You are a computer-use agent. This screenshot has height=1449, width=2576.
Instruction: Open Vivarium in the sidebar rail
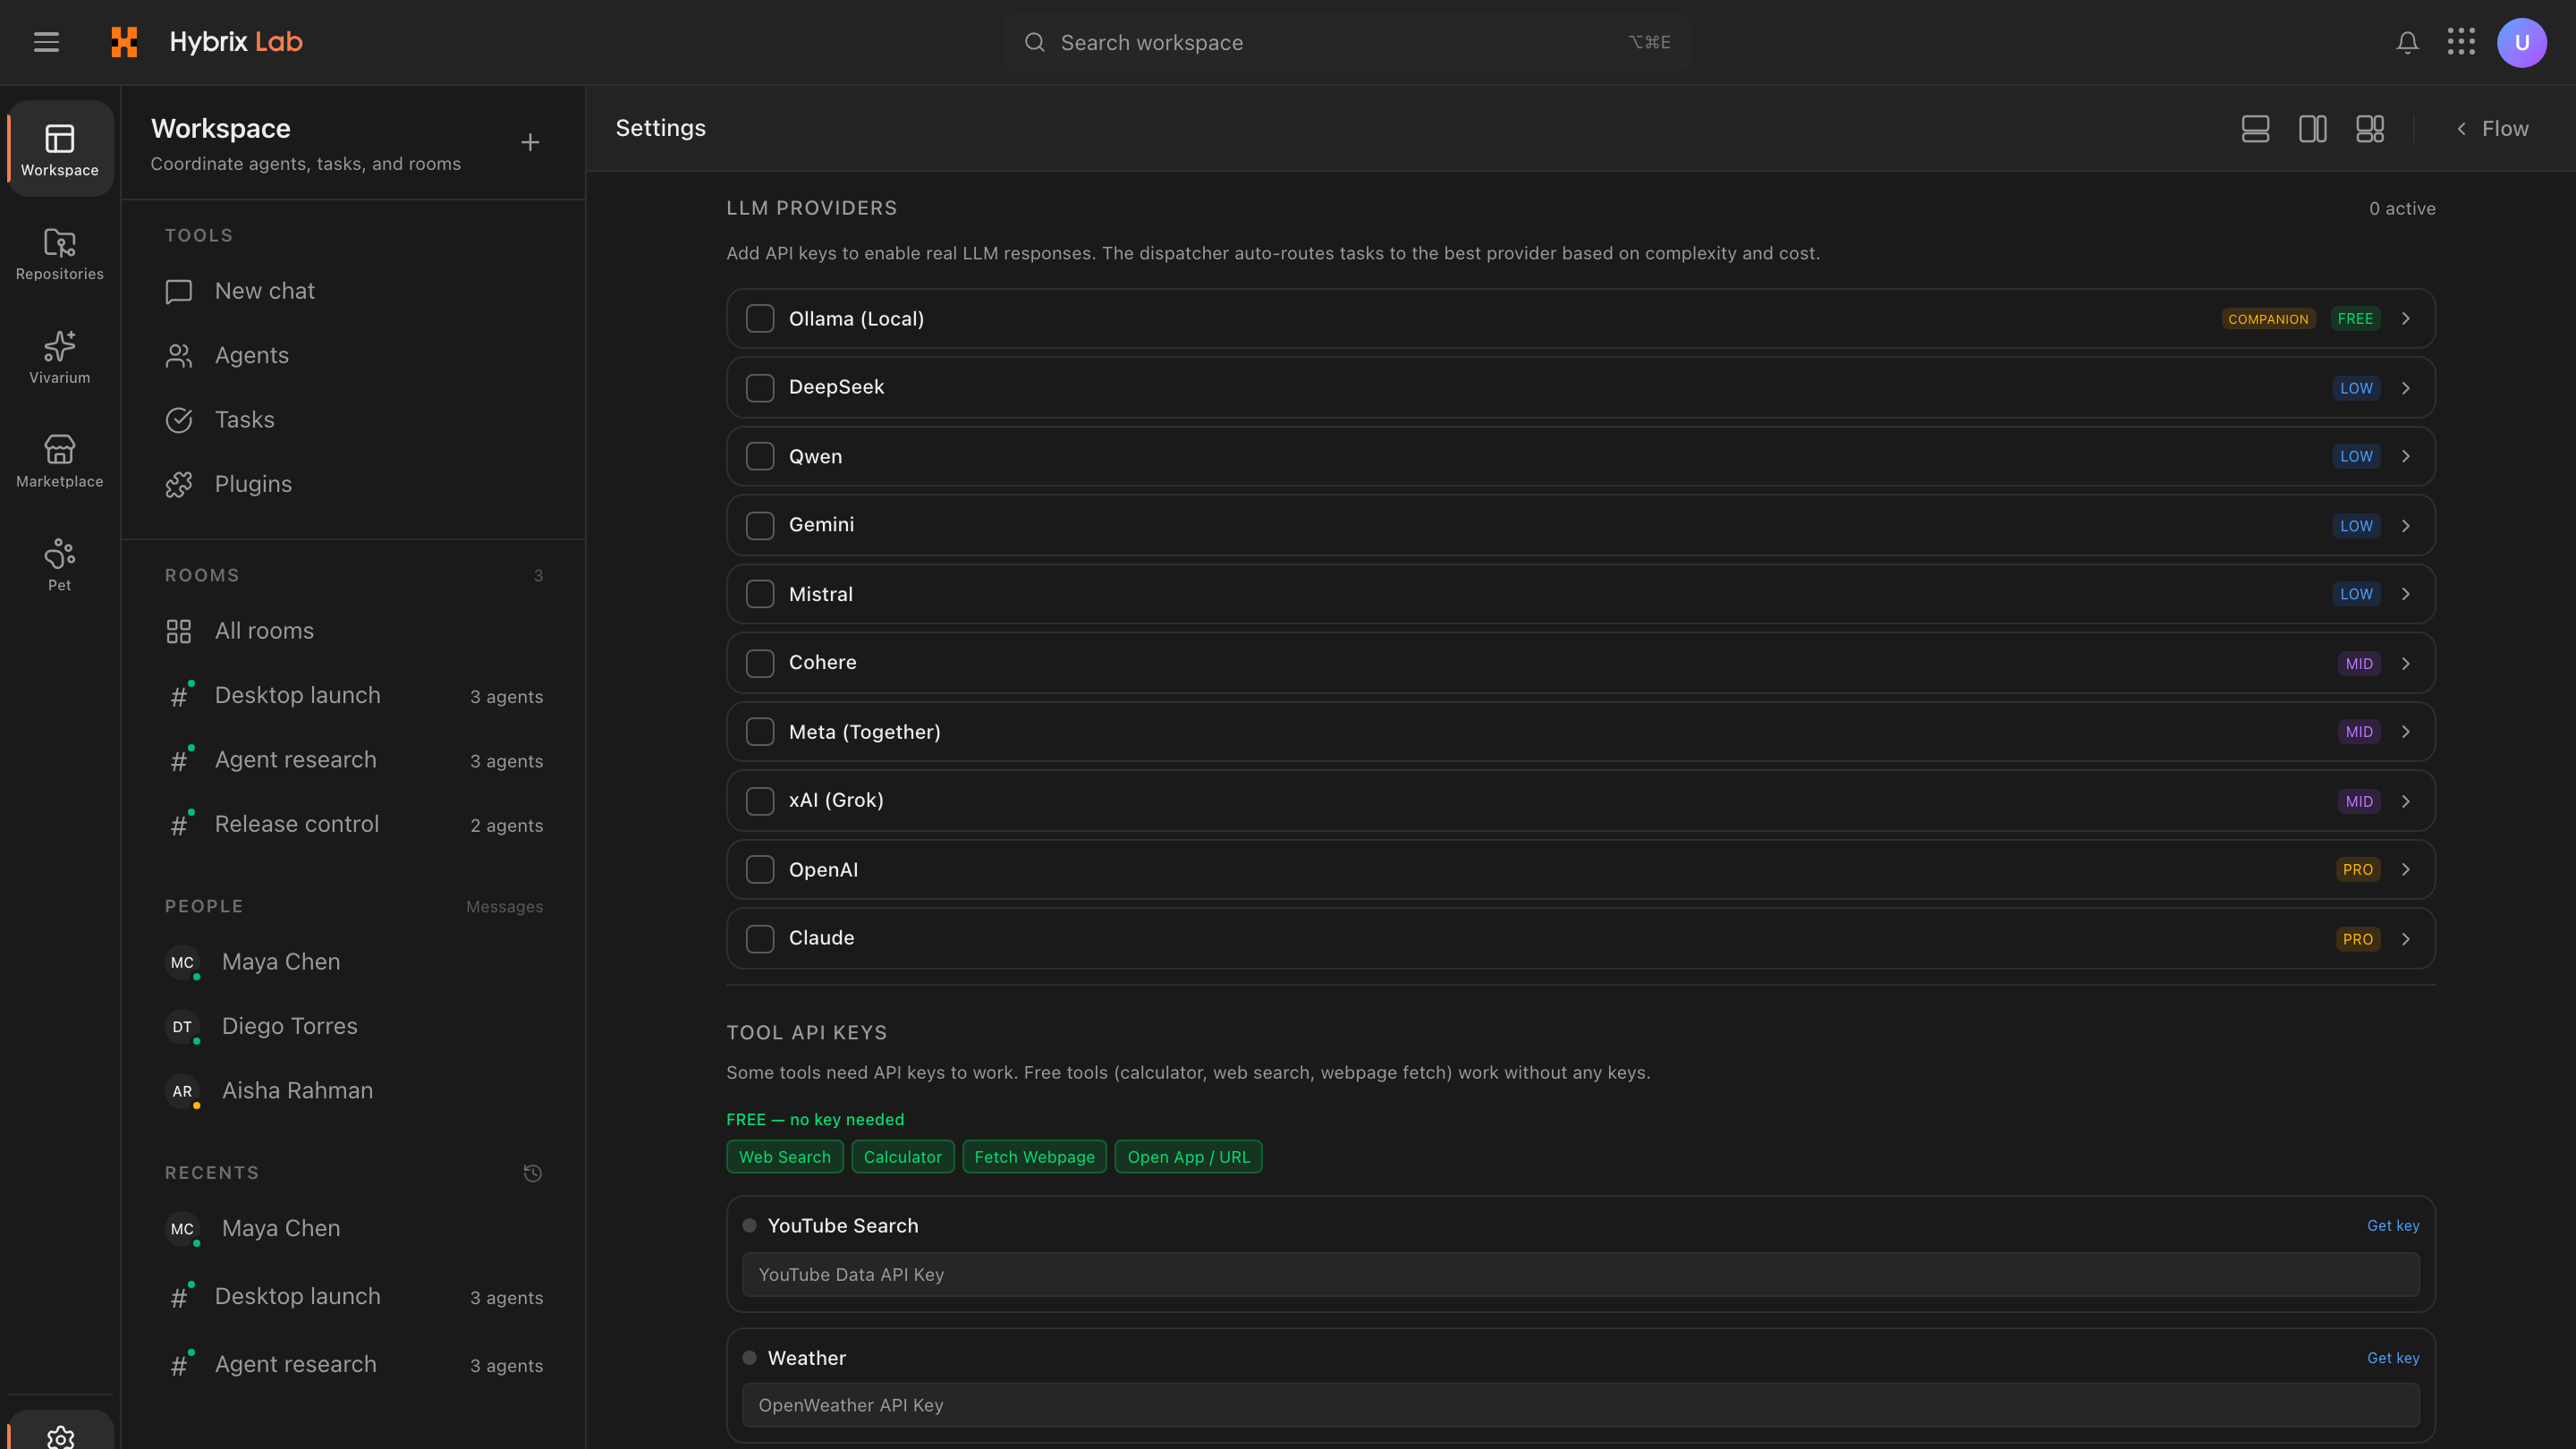(60, 357)
